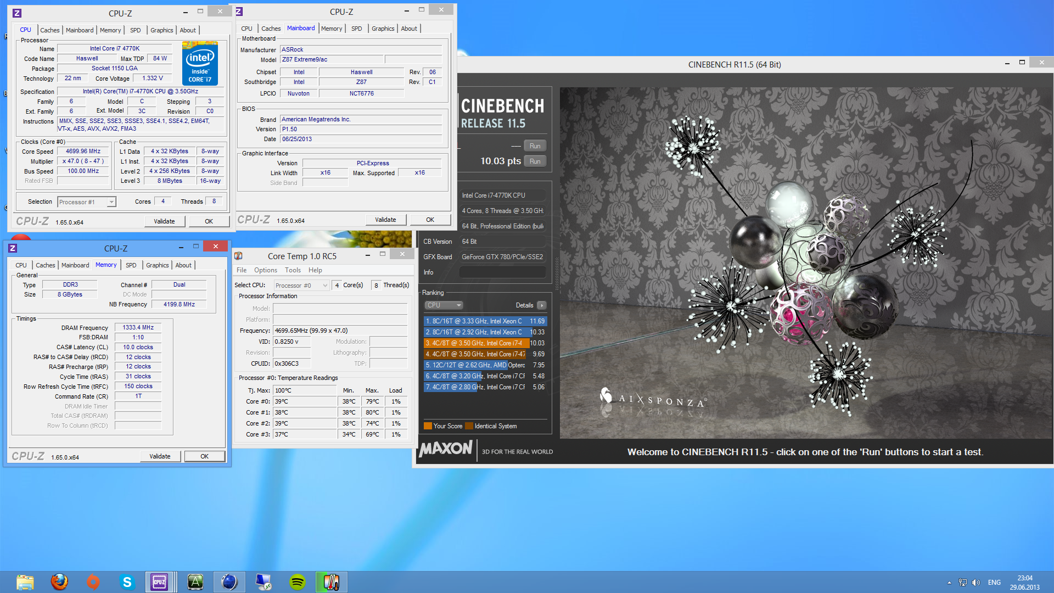Select the CPU-Z taskbar icon
This screenshot has width=1054, height=593.
159,582
